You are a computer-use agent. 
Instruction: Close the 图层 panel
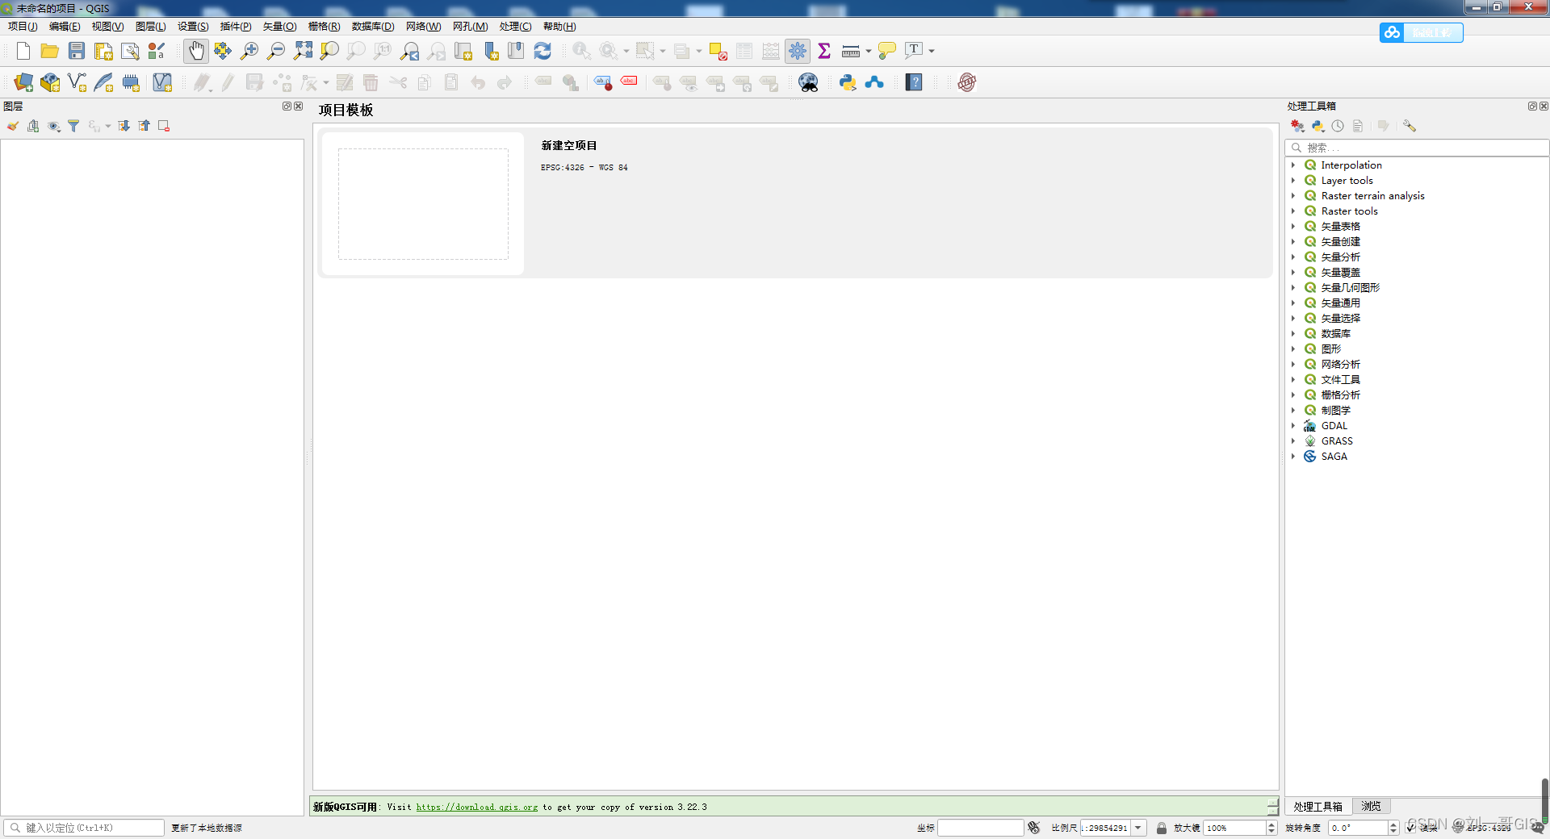click(x=299, y=106)
